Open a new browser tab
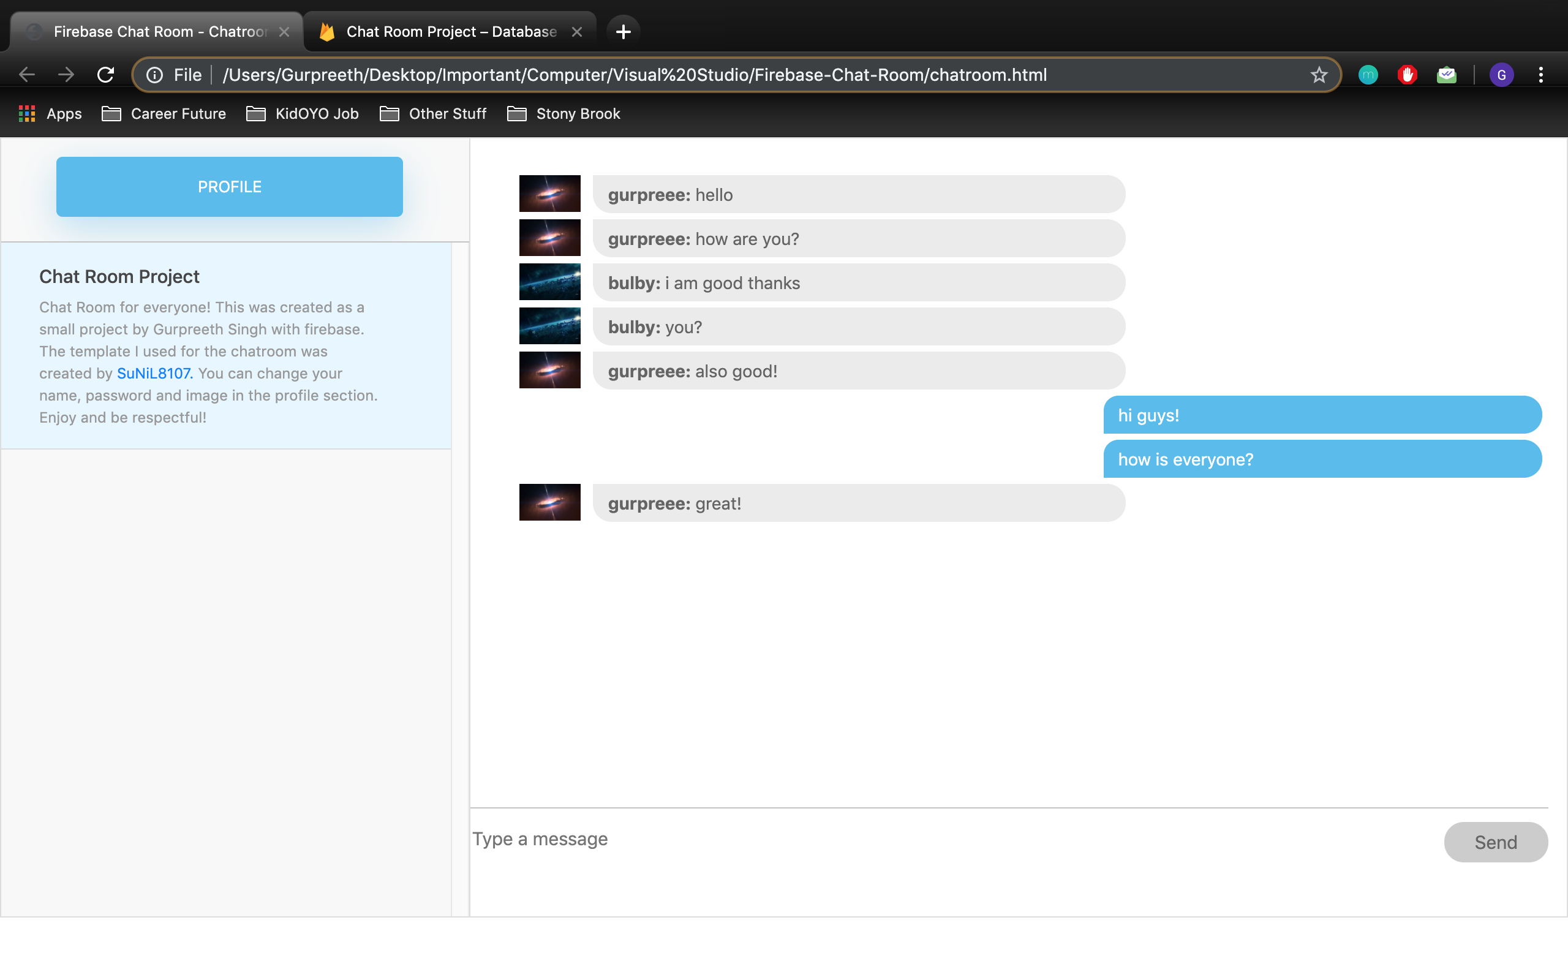This screenshot has height=980, width=1568. tap(623, 31)
